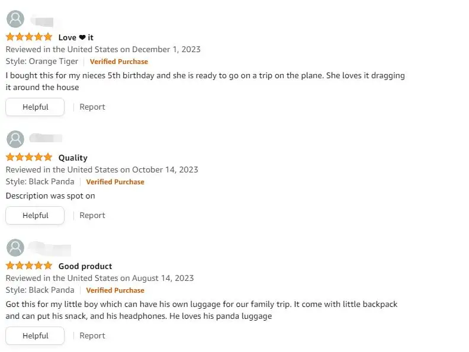Viewport: 469px width, 352px height.
Task: Mark the Orange Tiger review as Helpful
Action: tap(35, 107)
